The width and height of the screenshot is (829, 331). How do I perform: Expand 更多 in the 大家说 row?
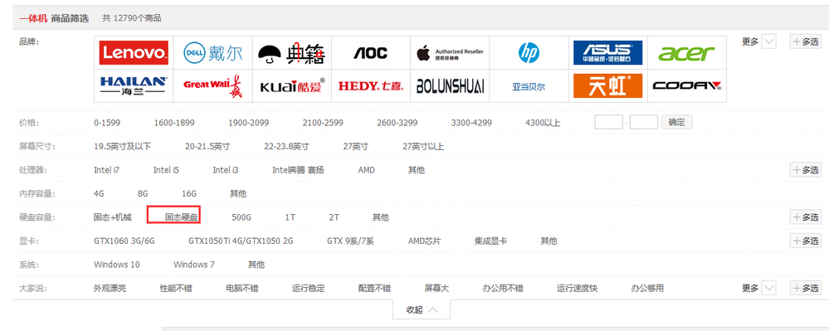[758, 288]
